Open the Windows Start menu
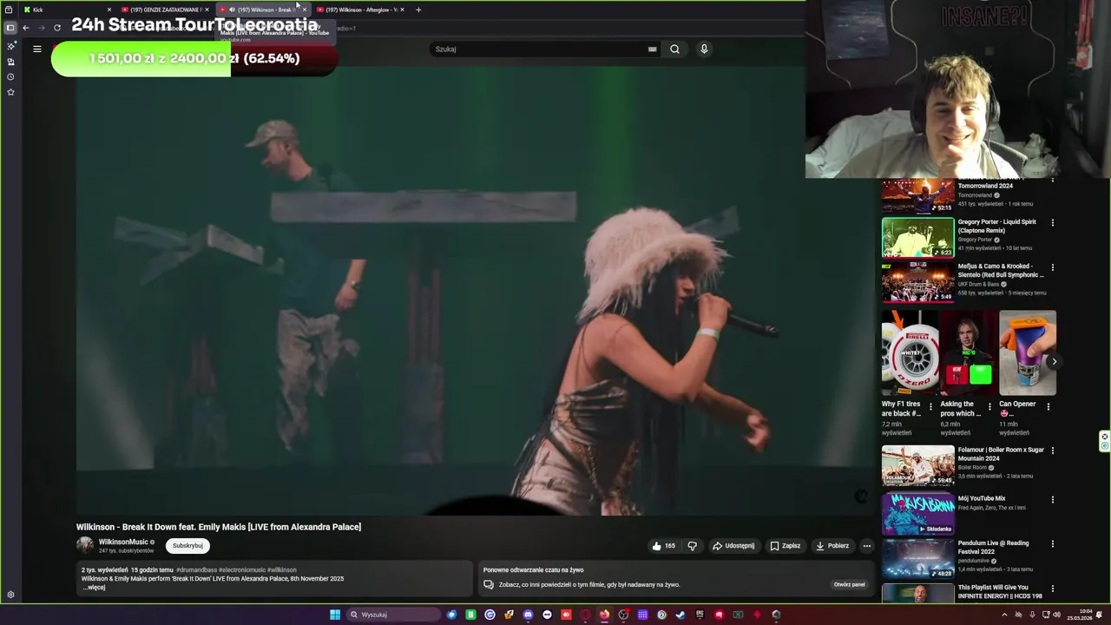1111x625 pixels. tap(335, 615)
